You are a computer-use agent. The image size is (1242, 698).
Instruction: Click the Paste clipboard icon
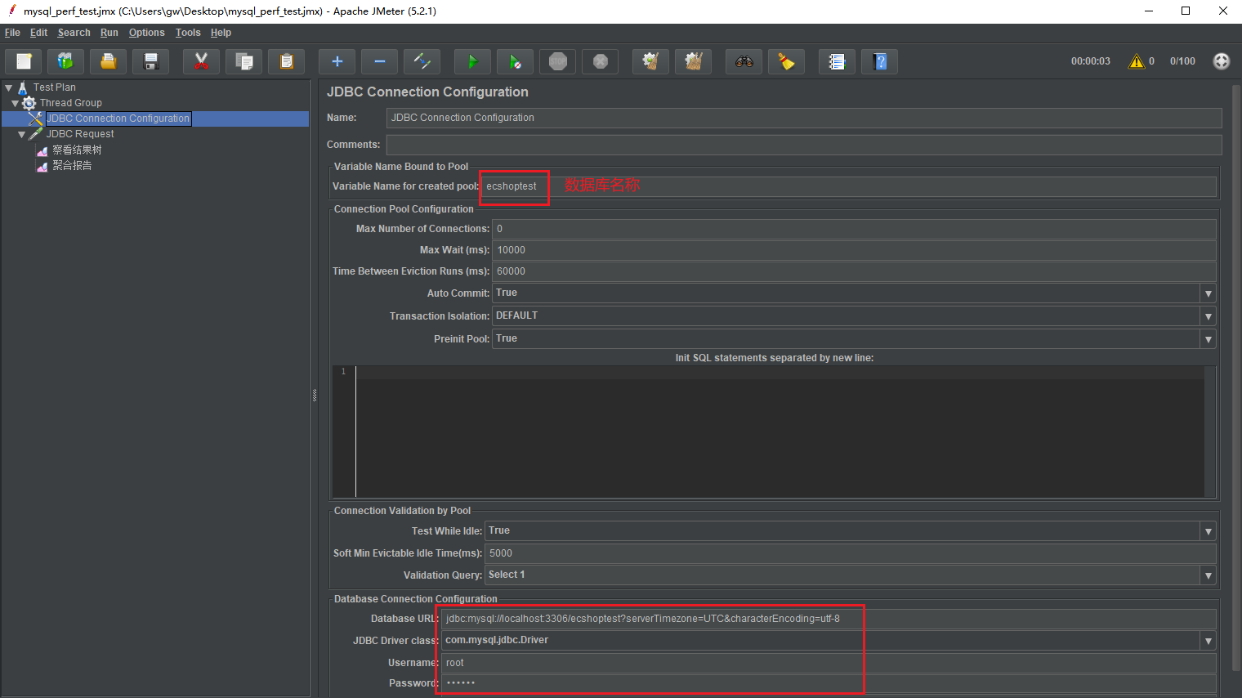pos(287,61)
